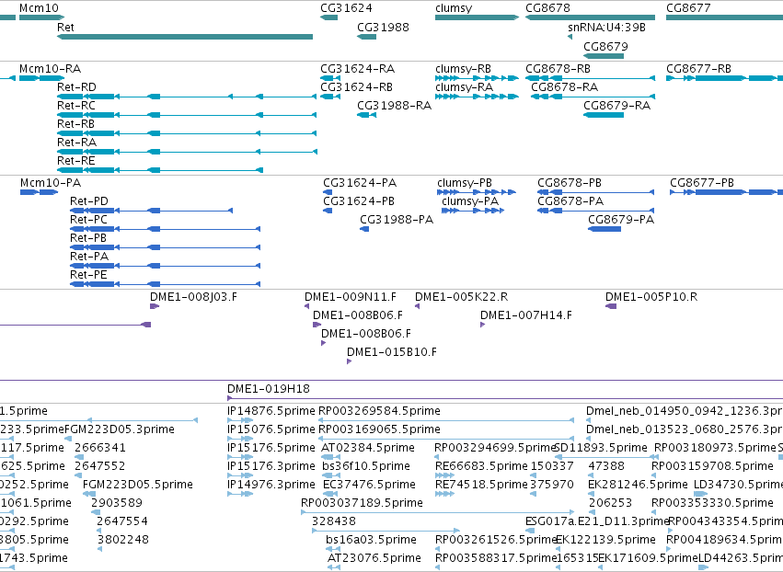Click the clumsy-PB protein label

pyautogui.click(x=465, y=183)
